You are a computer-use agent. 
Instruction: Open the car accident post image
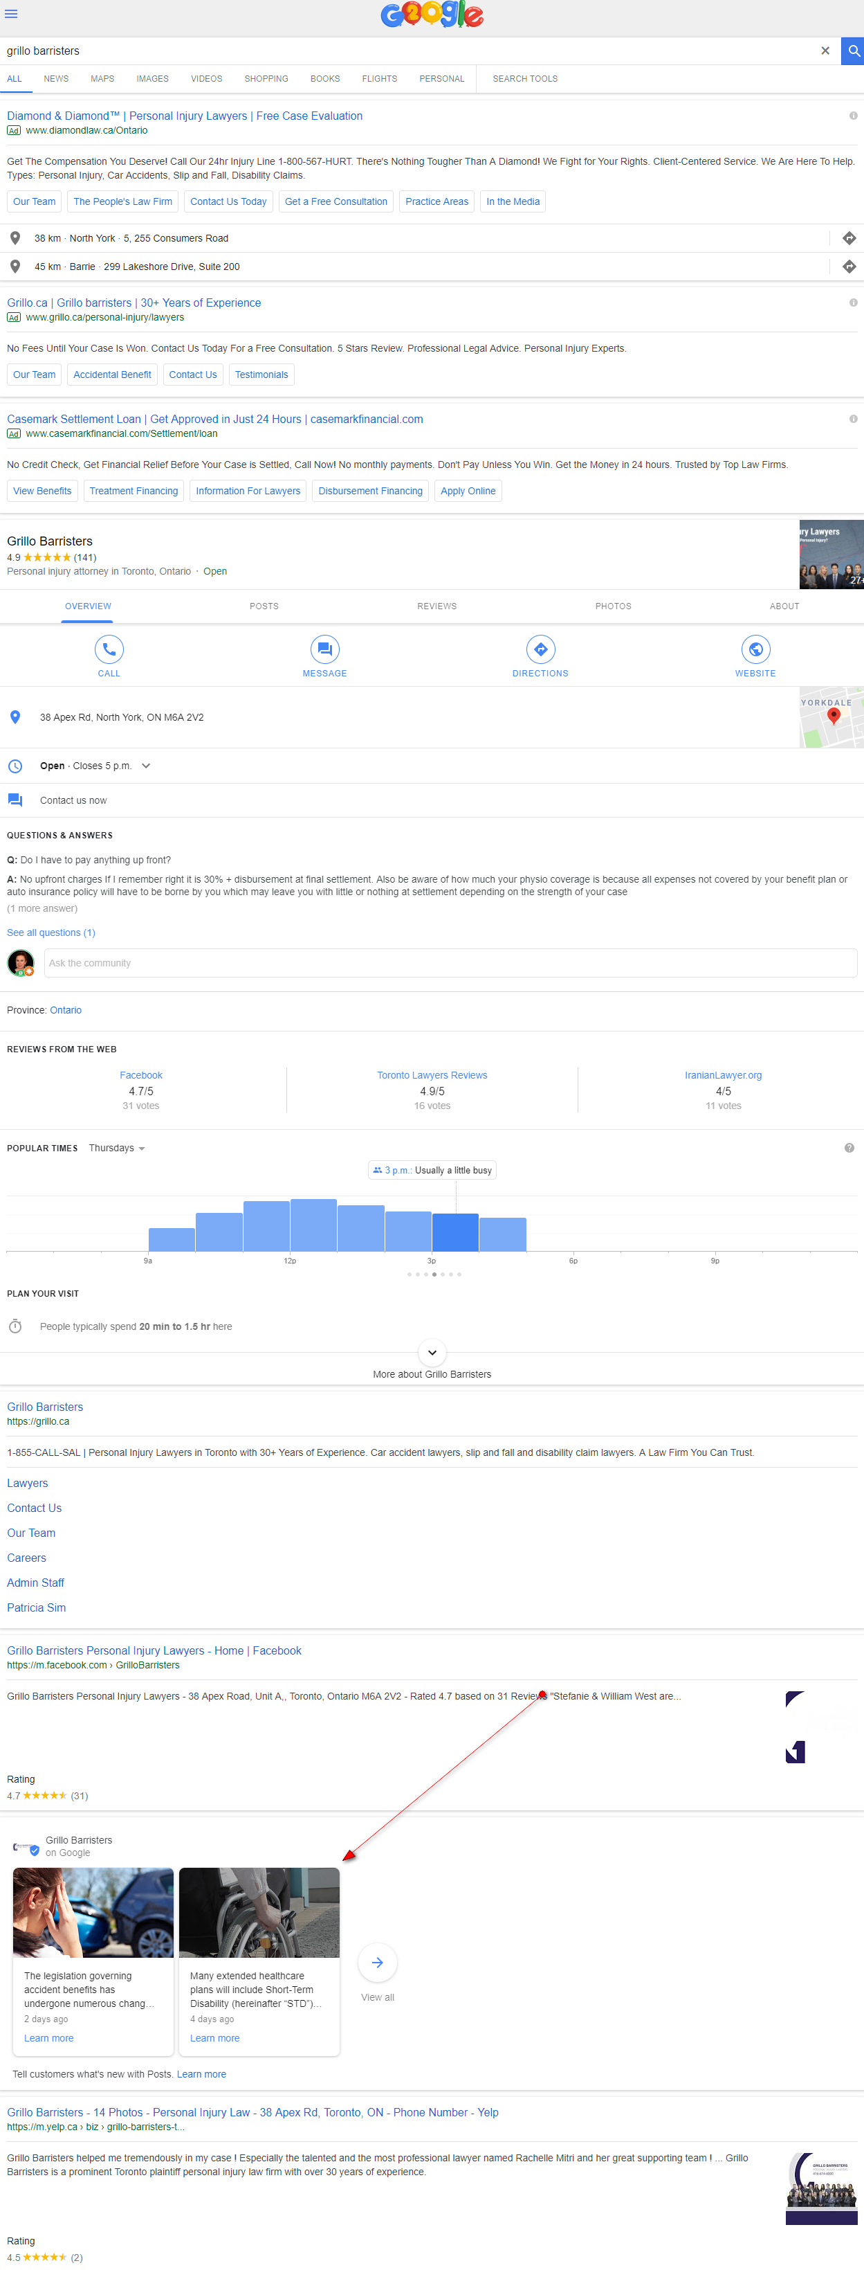tap(93, 1912)
